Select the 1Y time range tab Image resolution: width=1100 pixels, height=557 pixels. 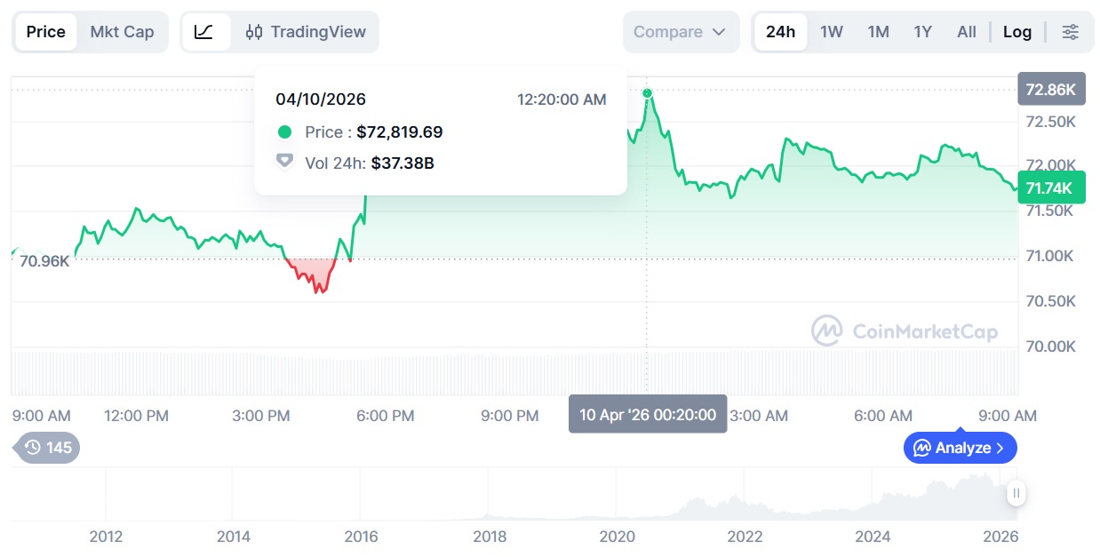922,32
